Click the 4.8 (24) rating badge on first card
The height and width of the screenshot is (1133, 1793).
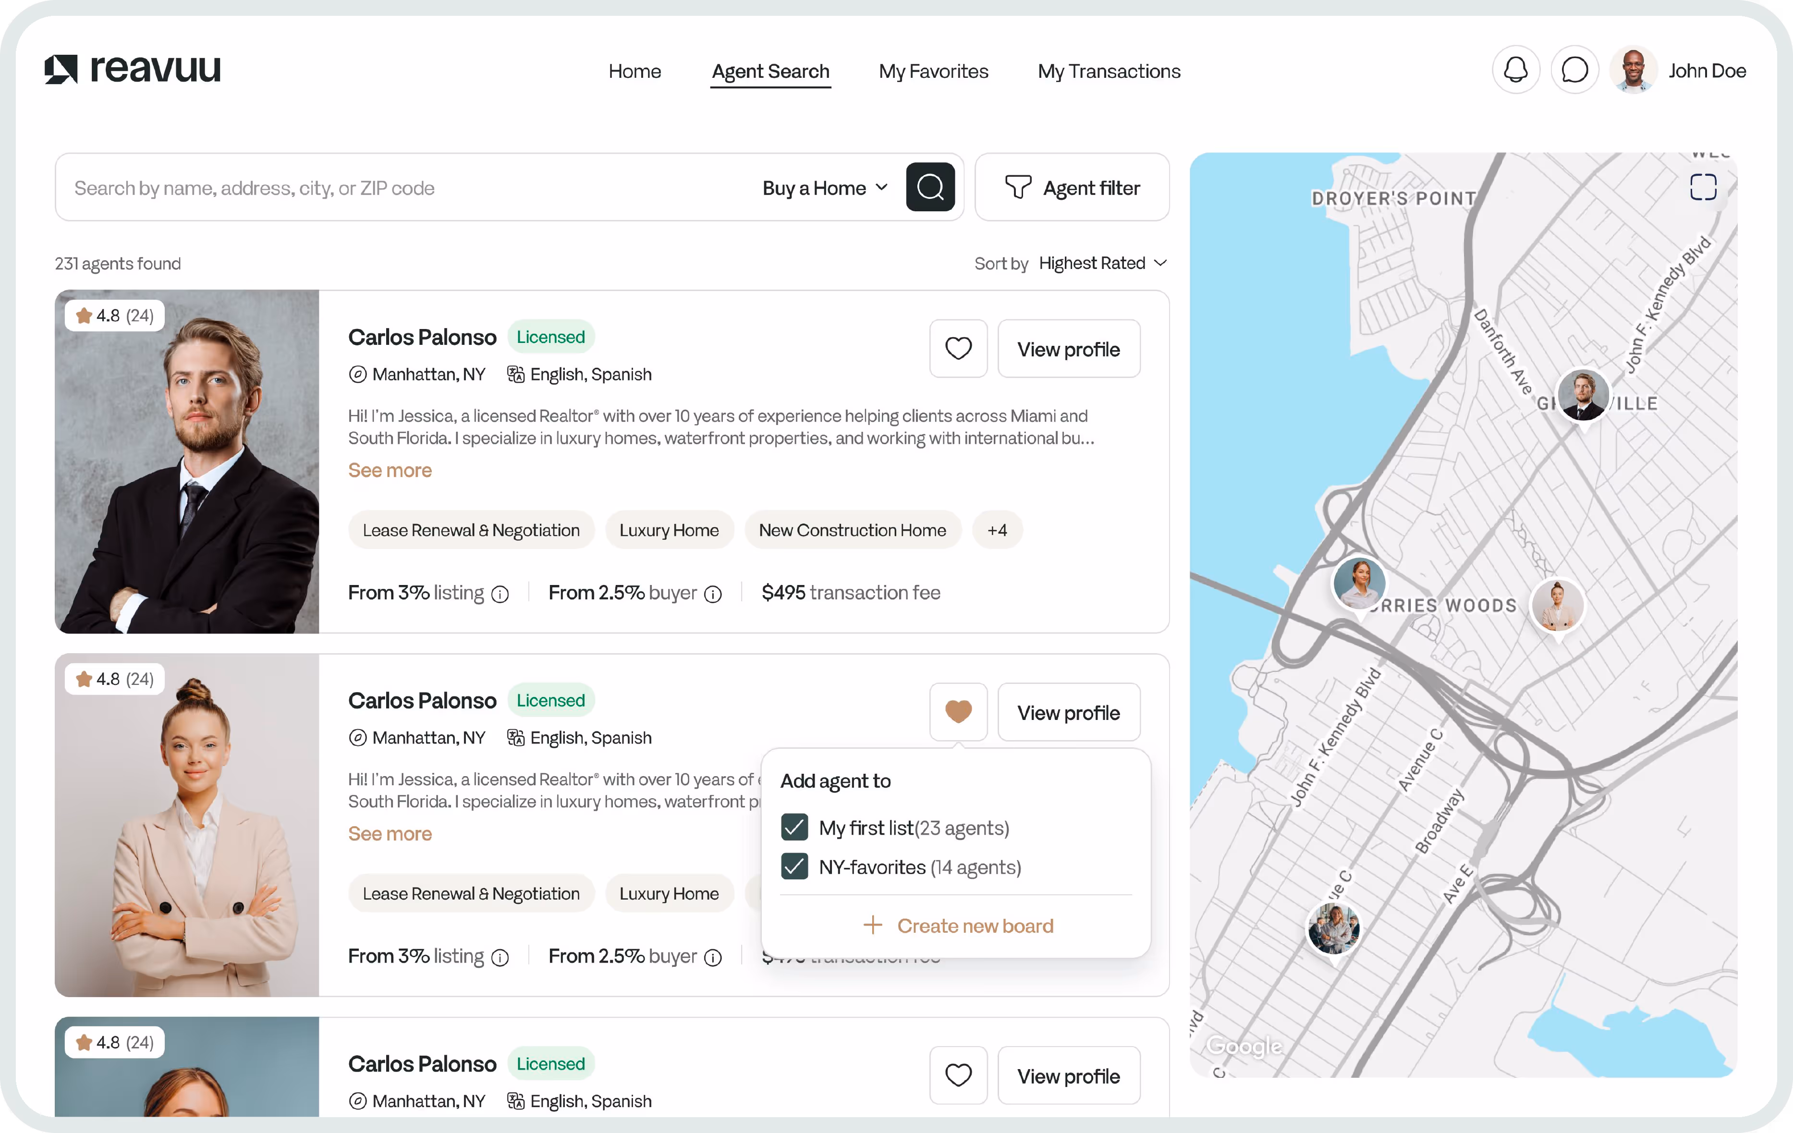(x=115, y=316)
